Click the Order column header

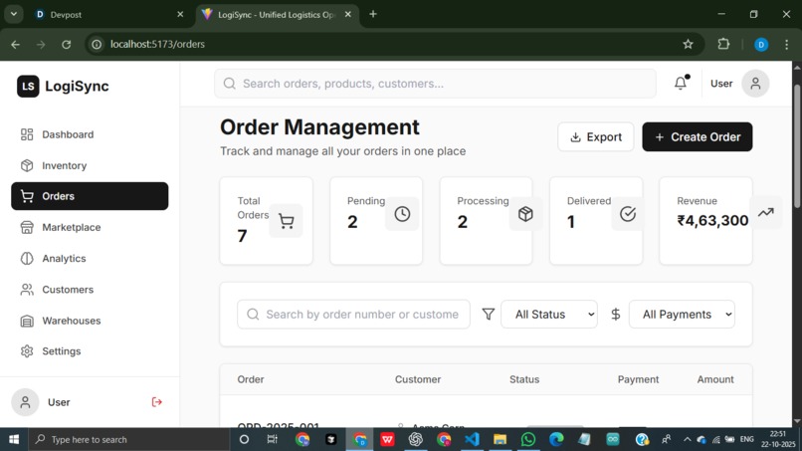[251, 379]
